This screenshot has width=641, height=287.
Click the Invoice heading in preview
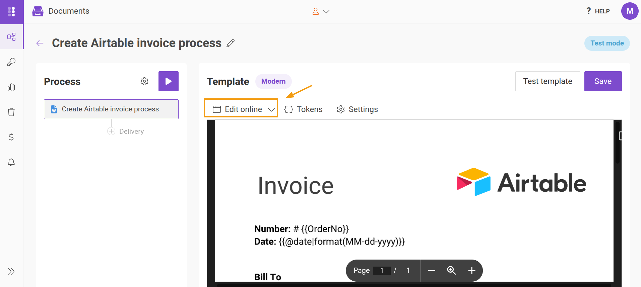point(296,185)
